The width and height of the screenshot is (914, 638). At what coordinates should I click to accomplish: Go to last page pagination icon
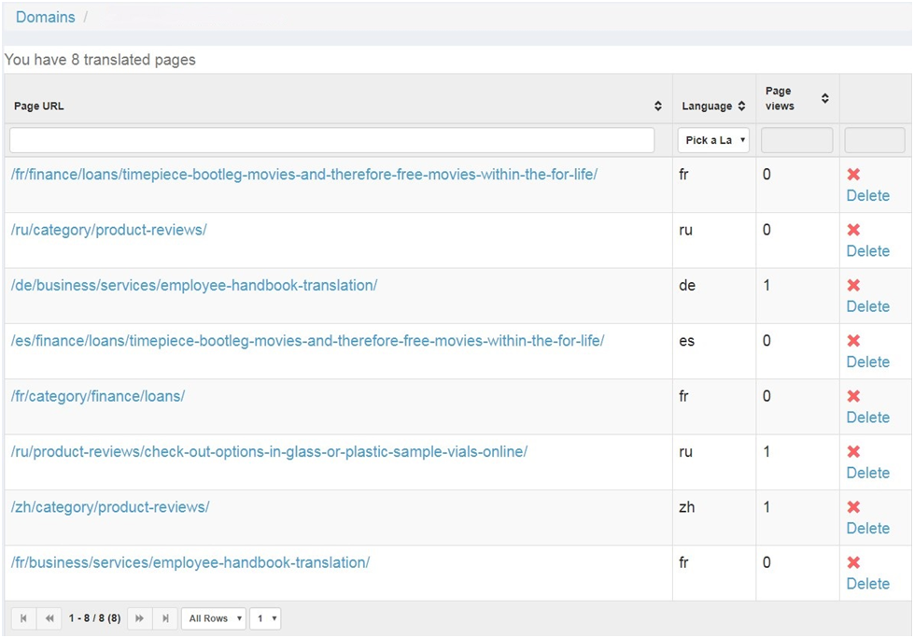[x=165, y=618]
